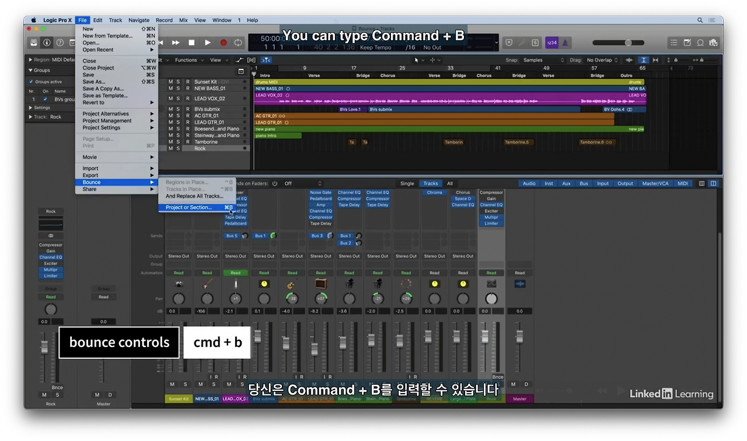Expand the Settings disclosure triangle
Screen dimensions: 747x441
(x=30, y=107)
